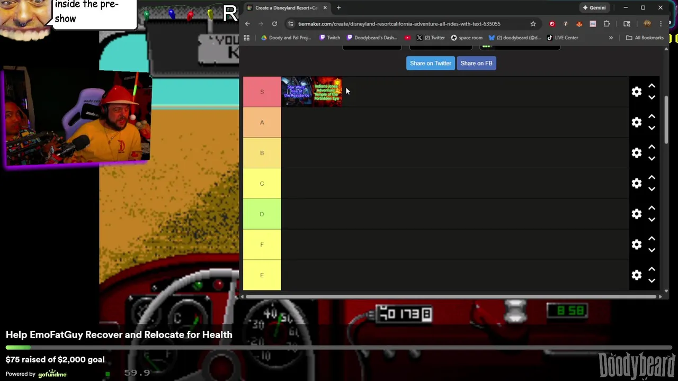Select the B tier label
678x381 pixels.
click(x=262, y=153)
